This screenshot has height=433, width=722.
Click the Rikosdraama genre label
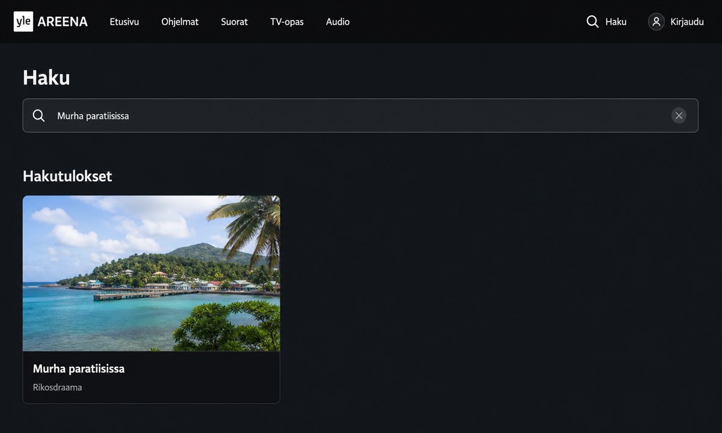57,387
